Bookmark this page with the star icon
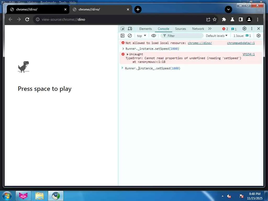Screen dimensions: 268x201 pos(215,19)
